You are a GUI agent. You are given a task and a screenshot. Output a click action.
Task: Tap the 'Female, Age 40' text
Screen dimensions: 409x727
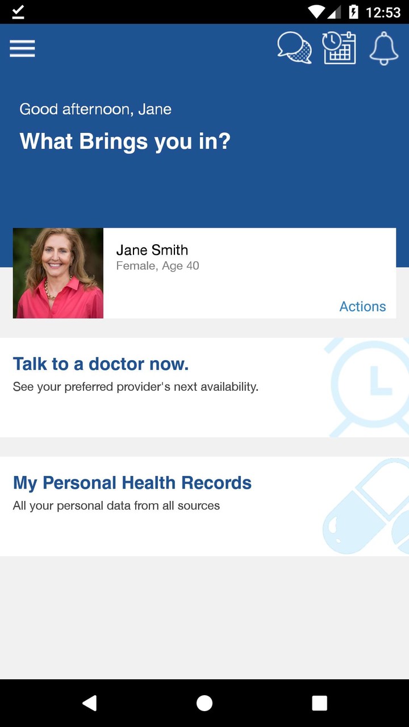tap(157, 266)
